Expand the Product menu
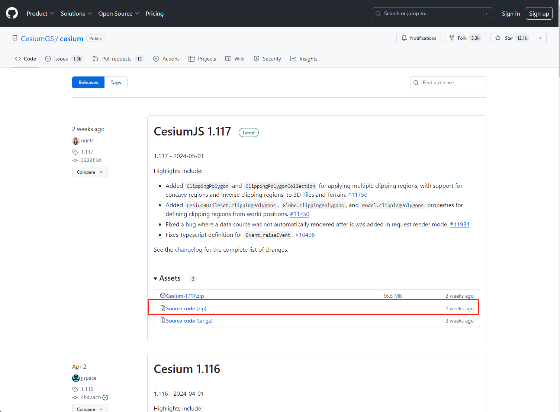Image resolution: width=560 pixels, height=412 pixels. tap(40, 13)
